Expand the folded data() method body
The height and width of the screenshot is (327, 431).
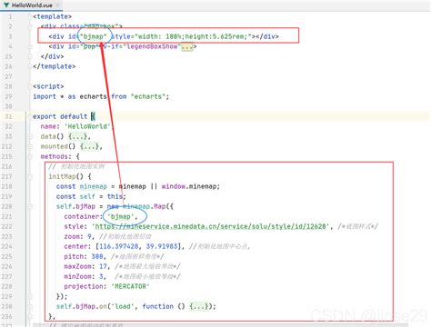click(x=30, y=136)
